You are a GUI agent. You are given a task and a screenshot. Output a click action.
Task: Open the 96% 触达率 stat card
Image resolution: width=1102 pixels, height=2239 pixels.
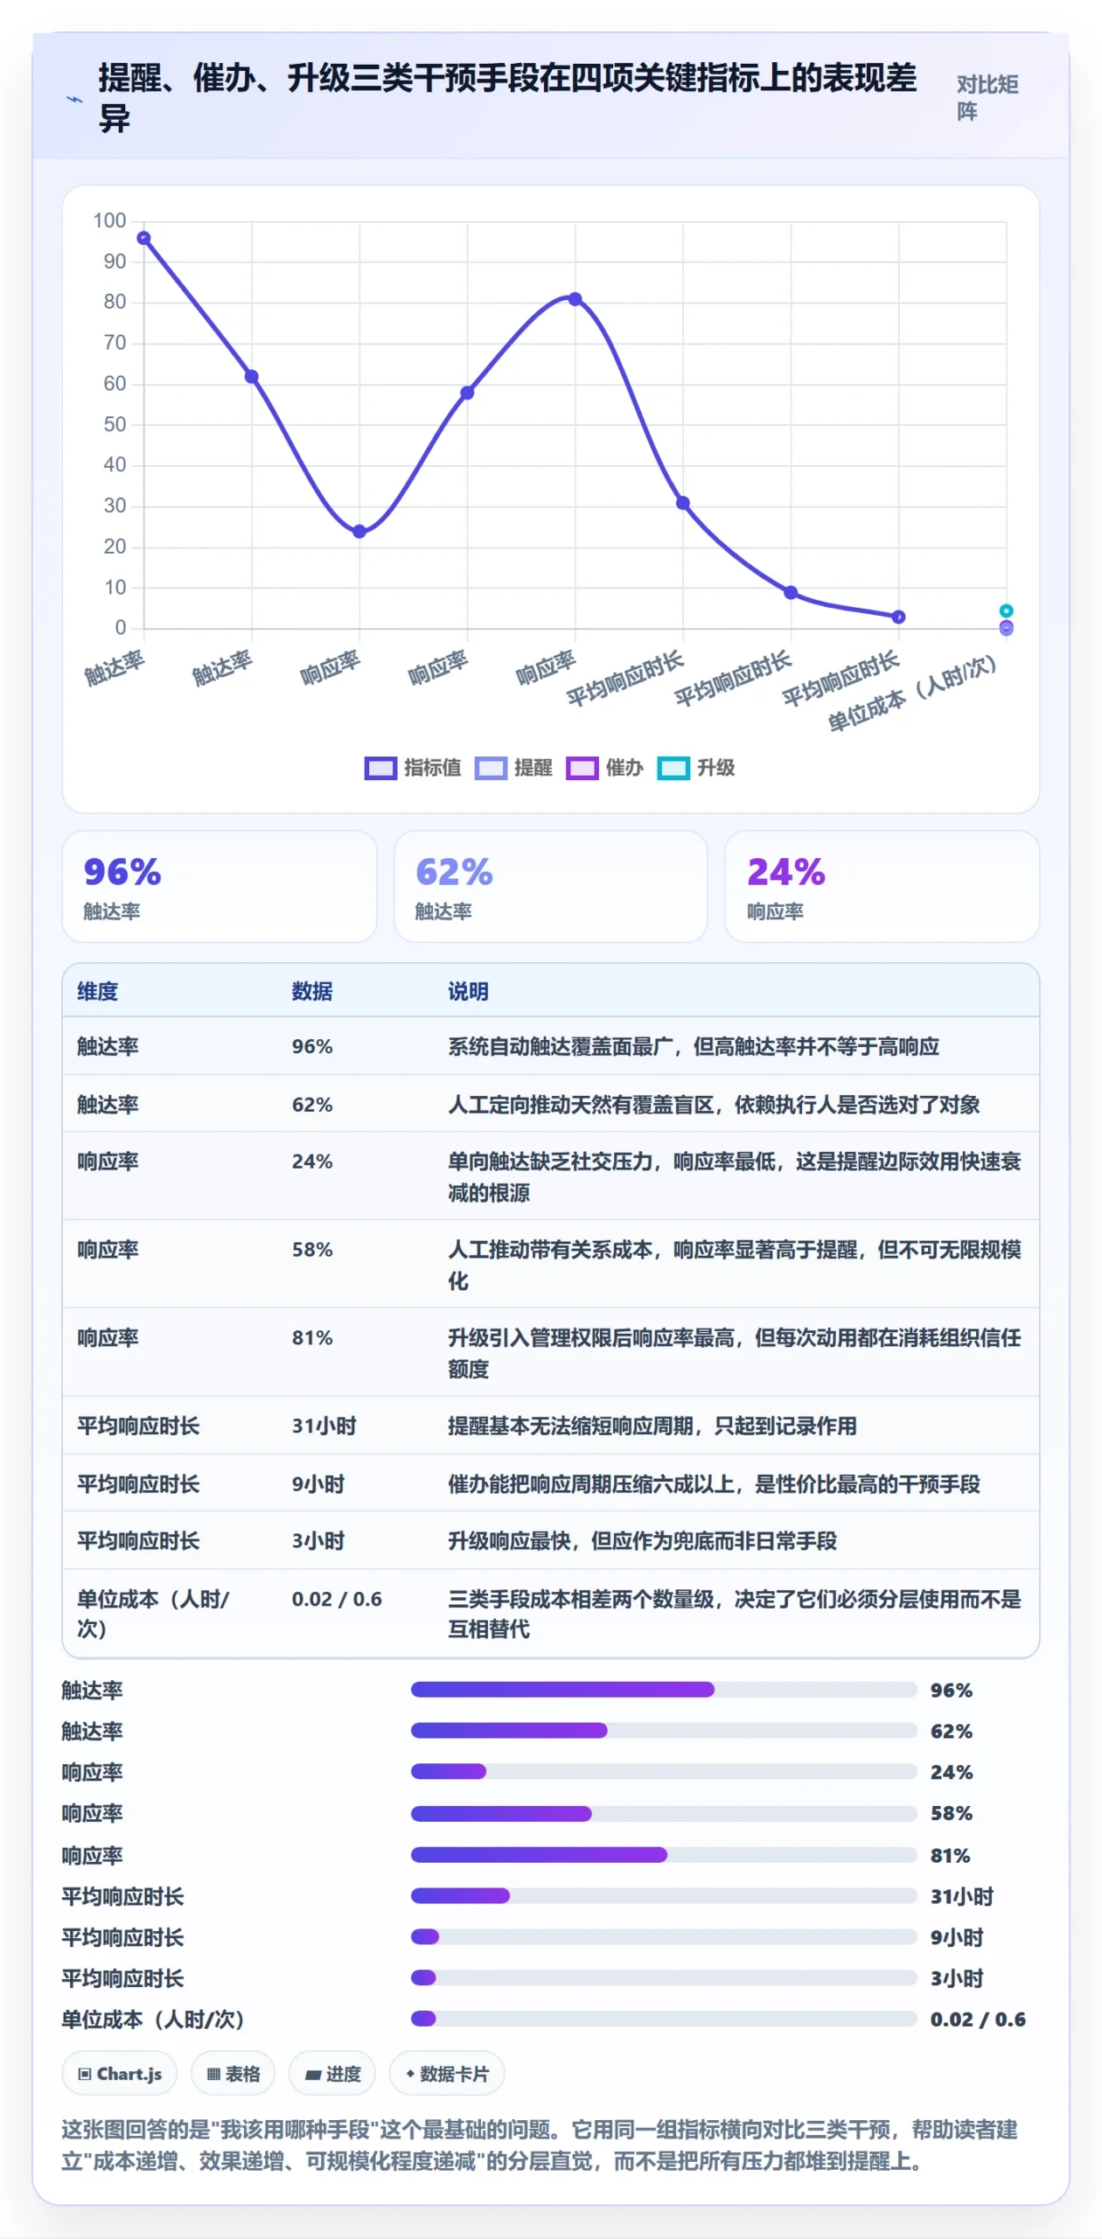(220, 886)
